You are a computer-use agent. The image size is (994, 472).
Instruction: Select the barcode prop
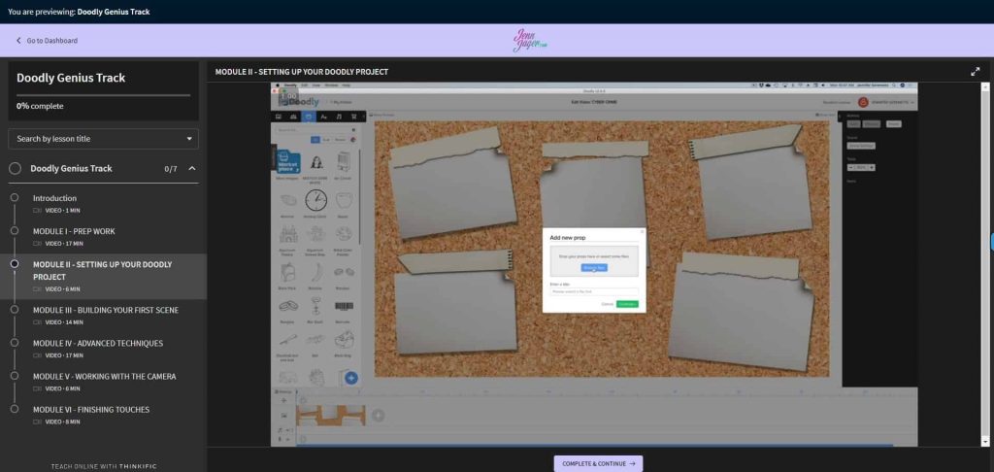(345, 306)
